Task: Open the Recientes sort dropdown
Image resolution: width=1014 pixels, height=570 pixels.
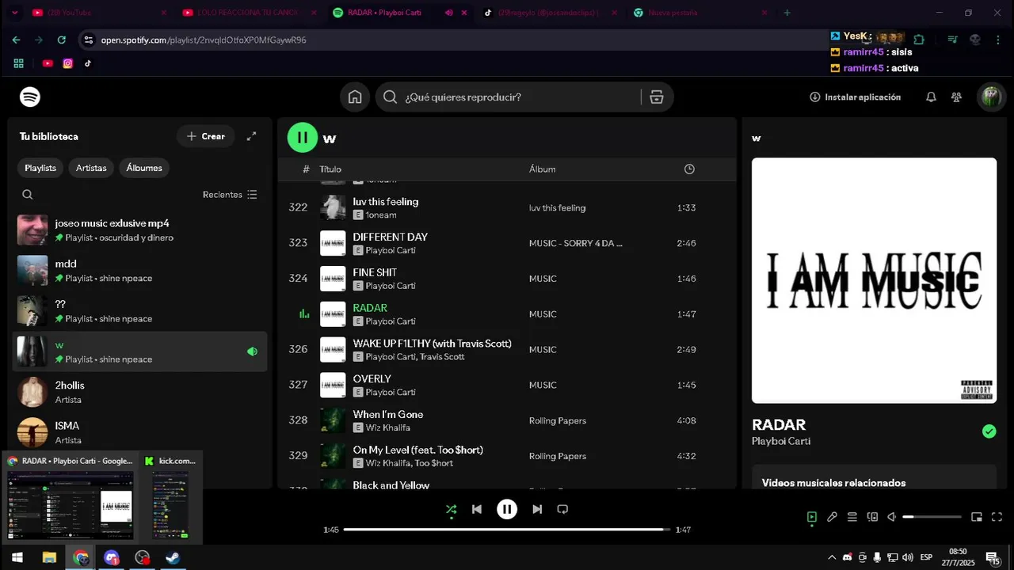Action: (x=230, y=195)
